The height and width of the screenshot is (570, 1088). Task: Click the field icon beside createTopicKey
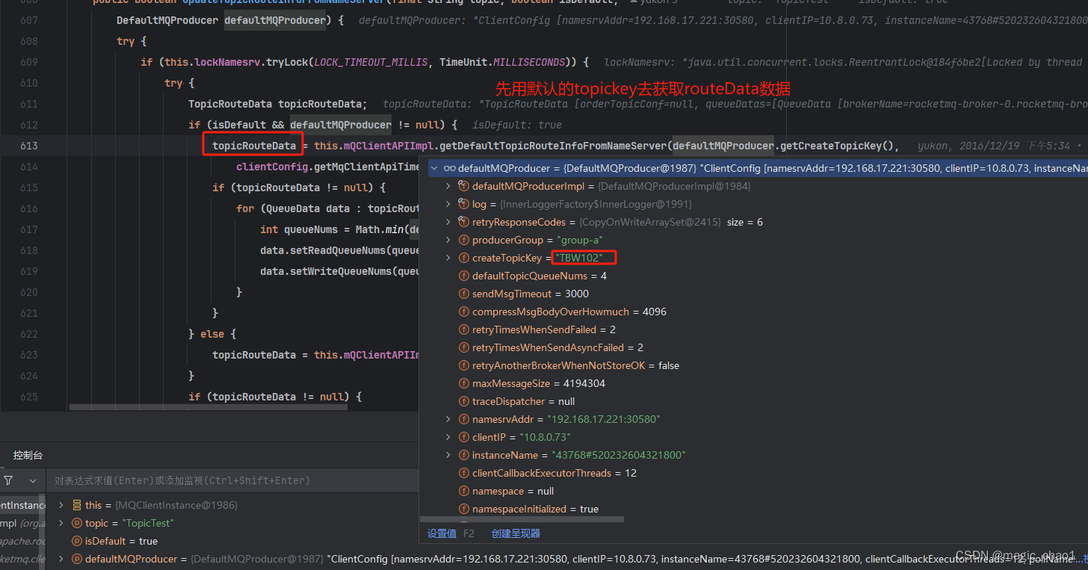(463, 258)
